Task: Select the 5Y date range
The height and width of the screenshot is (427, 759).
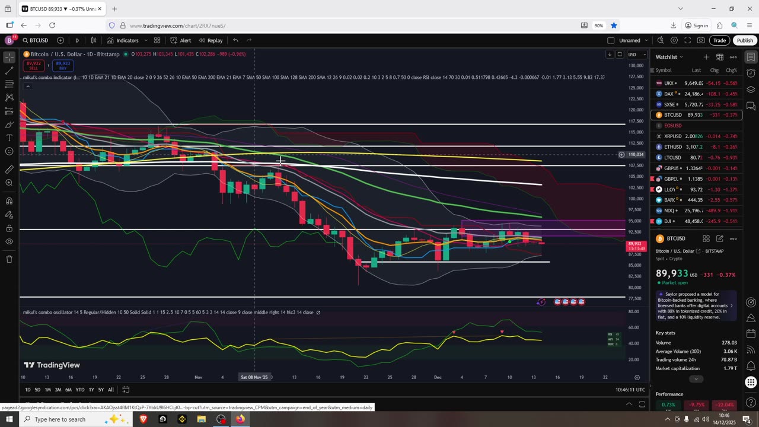Action: coord(101,390)
